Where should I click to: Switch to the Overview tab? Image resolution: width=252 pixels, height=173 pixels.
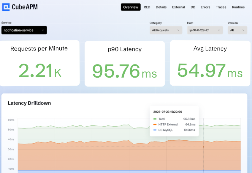point(131,7)
